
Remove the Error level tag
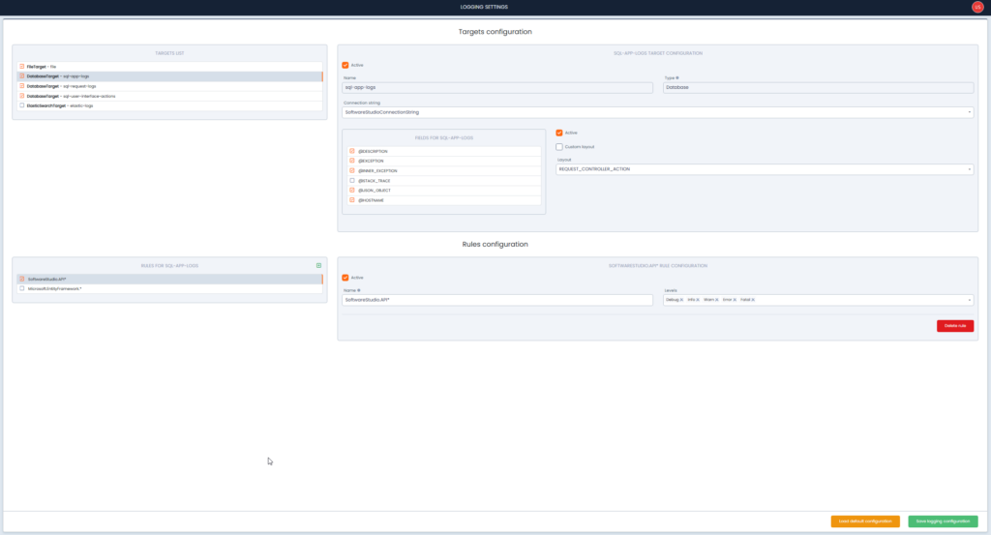point(736,300)
